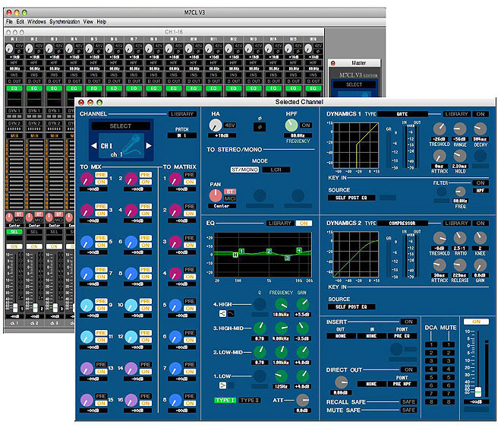The image size is (501, 428).
Task: Click the TO MIX 13 send knob
Action: 87,369
